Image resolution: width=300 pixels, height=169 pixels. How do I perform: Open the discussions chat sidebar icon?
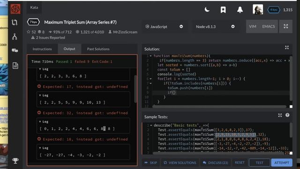point(15,50)
